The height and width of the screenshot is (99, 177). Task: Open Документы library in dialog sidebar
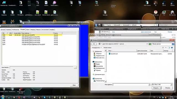[98, 66]
